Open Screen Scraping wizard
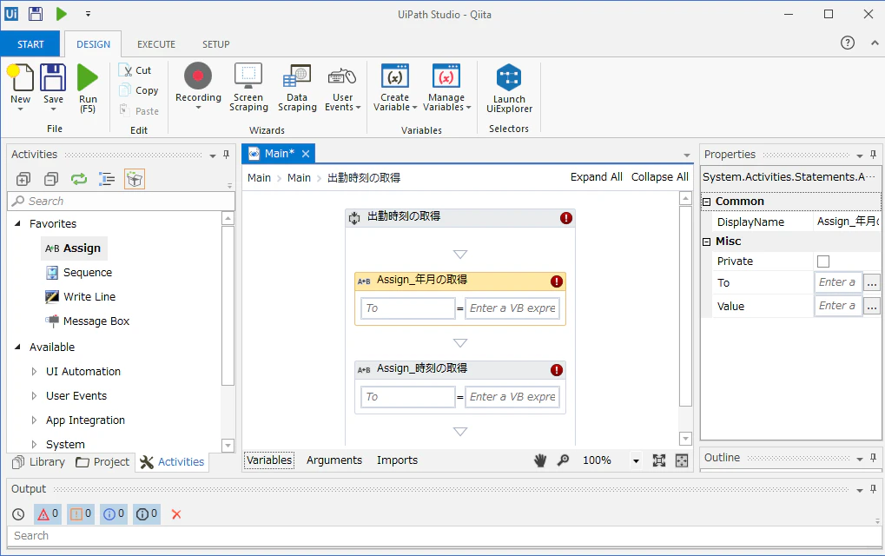 coord(248,87)
